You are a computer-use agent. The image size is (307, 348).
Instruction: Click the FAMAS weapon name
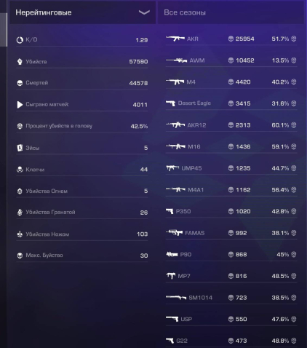coord(195,233)
